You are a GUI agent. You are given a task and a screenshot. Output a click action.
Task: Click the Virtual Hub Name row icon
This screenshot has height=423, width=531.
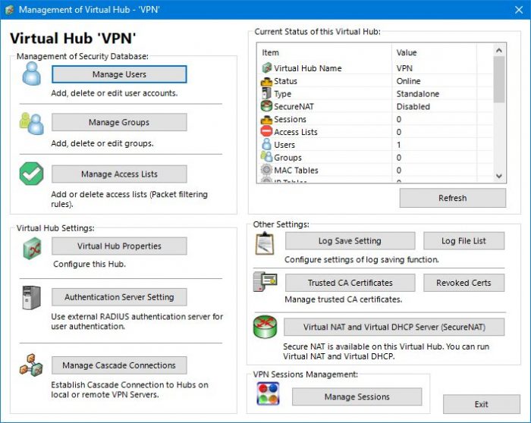[x=267, y=68]
